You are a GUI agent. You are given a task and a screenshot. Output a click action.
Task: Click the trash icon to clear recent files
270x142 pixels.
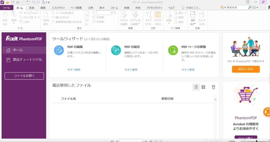[213, 87]
